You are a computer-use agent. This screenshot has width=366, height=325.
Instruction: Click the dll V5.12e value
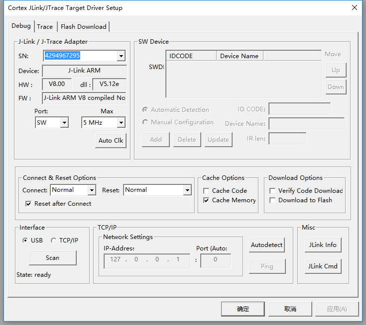coord(109,84)
